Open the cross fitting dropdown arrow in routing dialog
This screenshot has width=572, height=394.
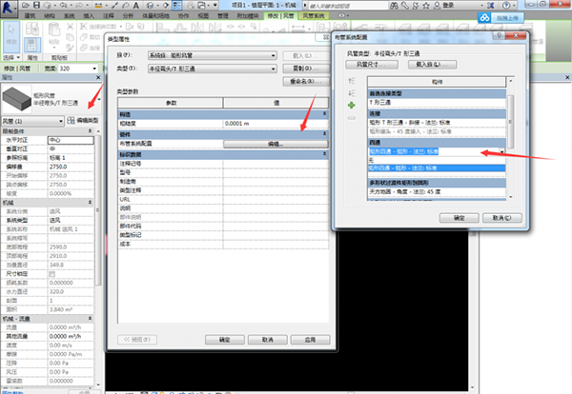pyautogui.click(x=502, y=151)
